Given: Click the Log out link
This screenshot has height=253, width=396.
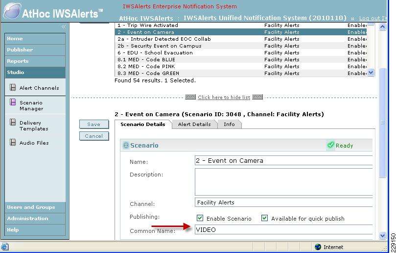Looking at the screenshot, I should [x=373, y=18].
